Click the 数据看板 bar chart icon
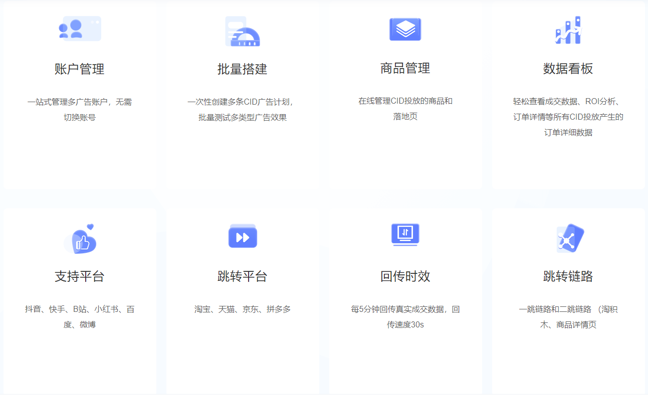This screenshot has width=648, height=395. (x=568, y=30)
